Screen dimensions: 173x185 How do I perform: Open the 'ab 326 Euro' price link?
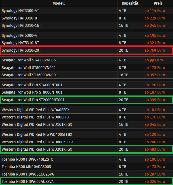pos(155,181)
